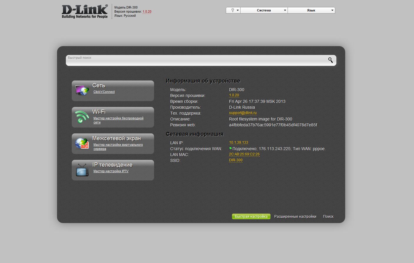414x263 pixels.
Task: Click the web revision hash text
Action: point(273,125)
